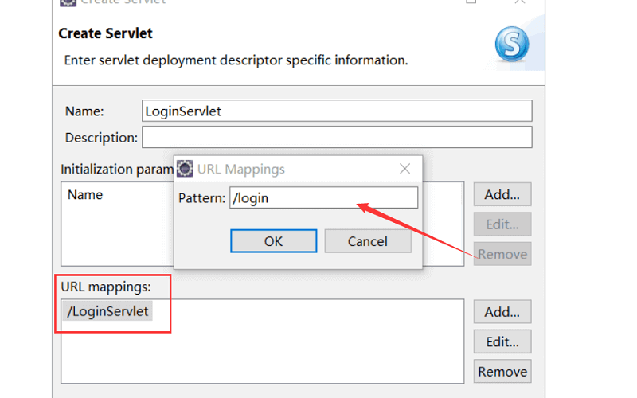Image resolution: width=637 pixels, height=398 pixels.
Task: Click Edit for initialization parameters
Action: click(502, 224)
